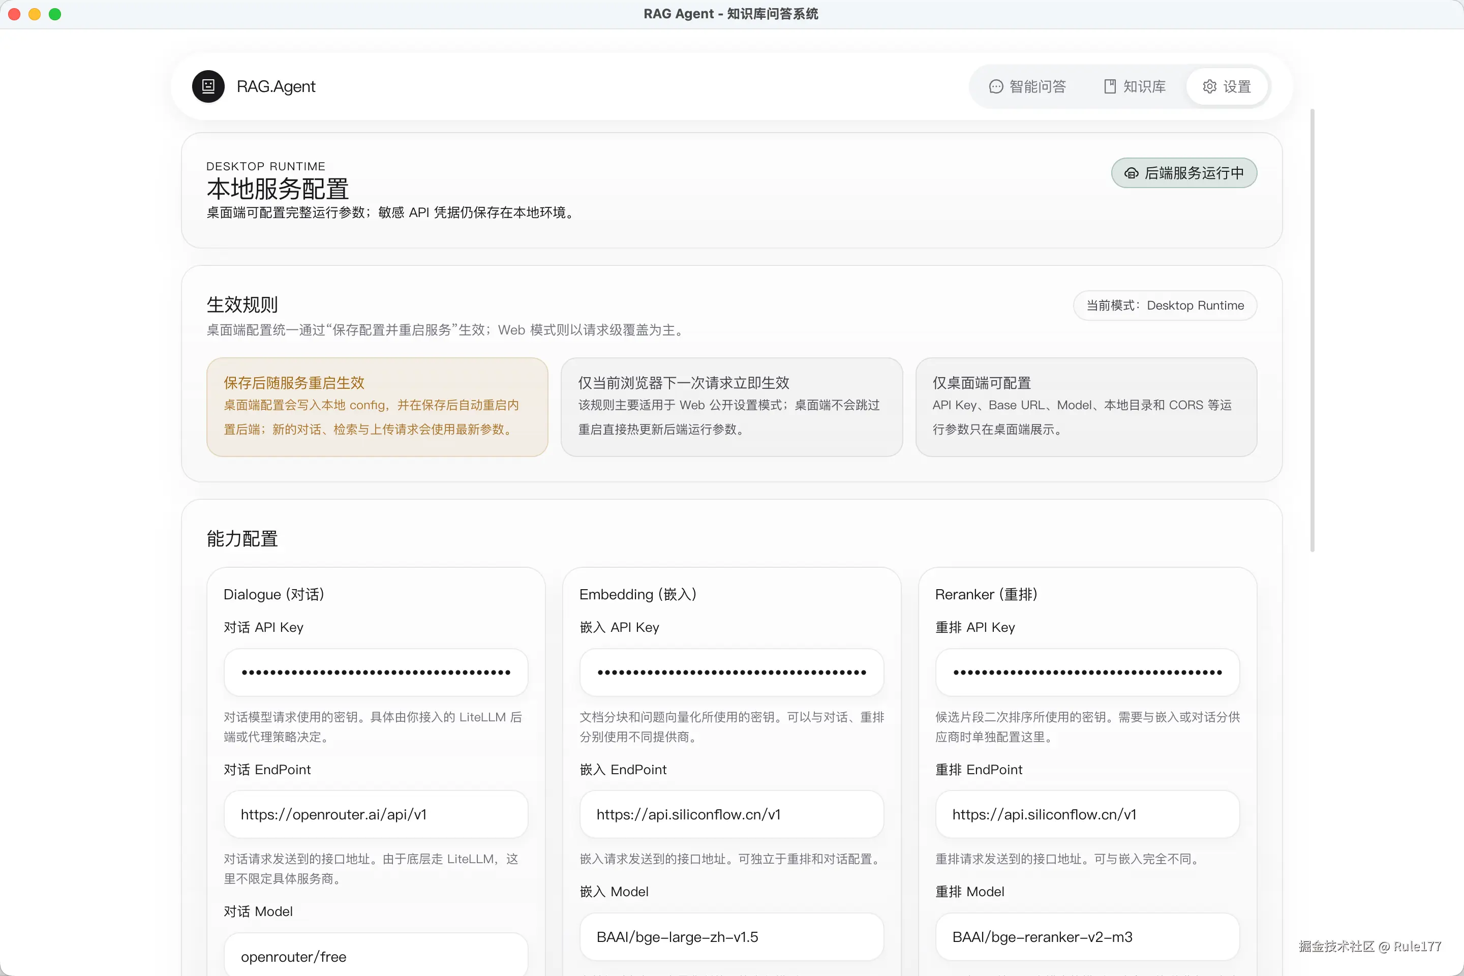
Task: Click the 后端服务运行中 status button
Action: (1184, 173)
